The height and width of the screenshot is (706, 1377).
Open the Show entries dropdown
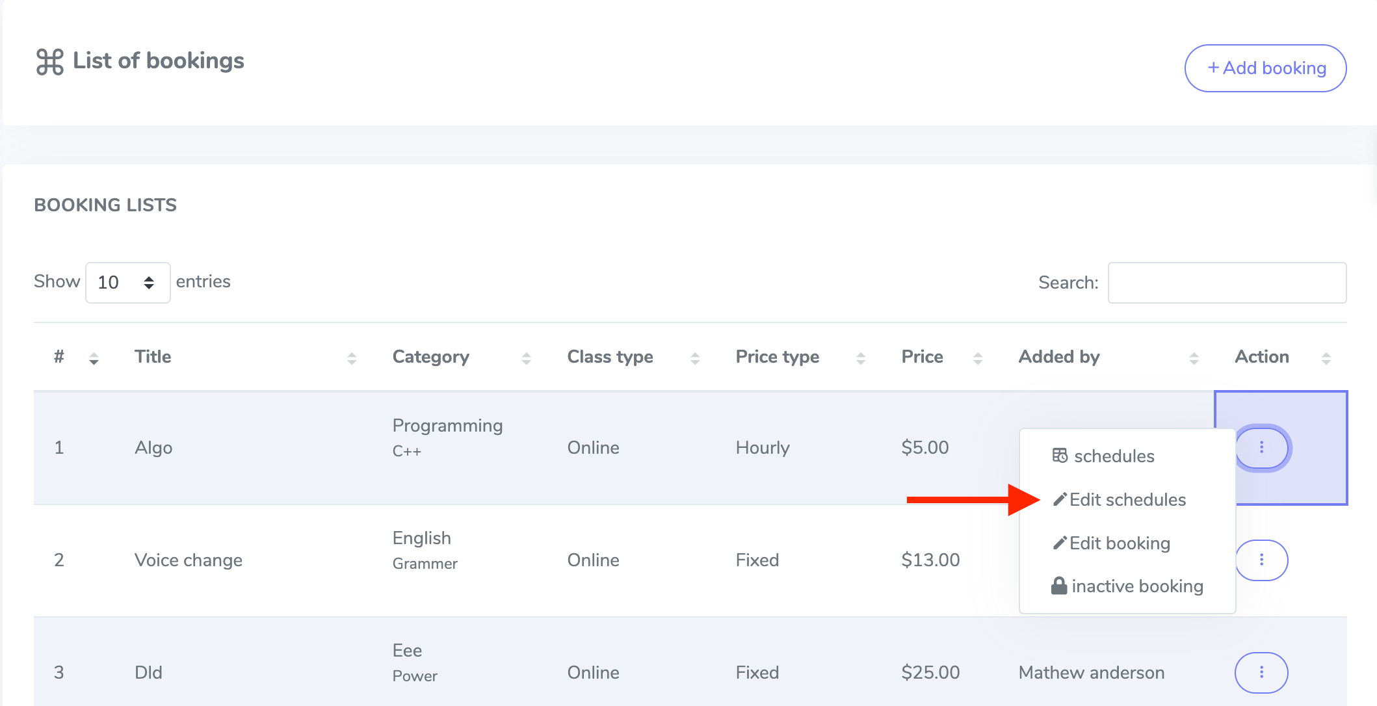click(127, 282)
